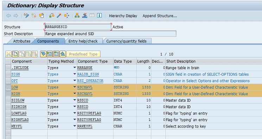Open Typing Method dropdown for SIGN row
The height and width of the screenshot is (139, 262).
tap(75, 74)
